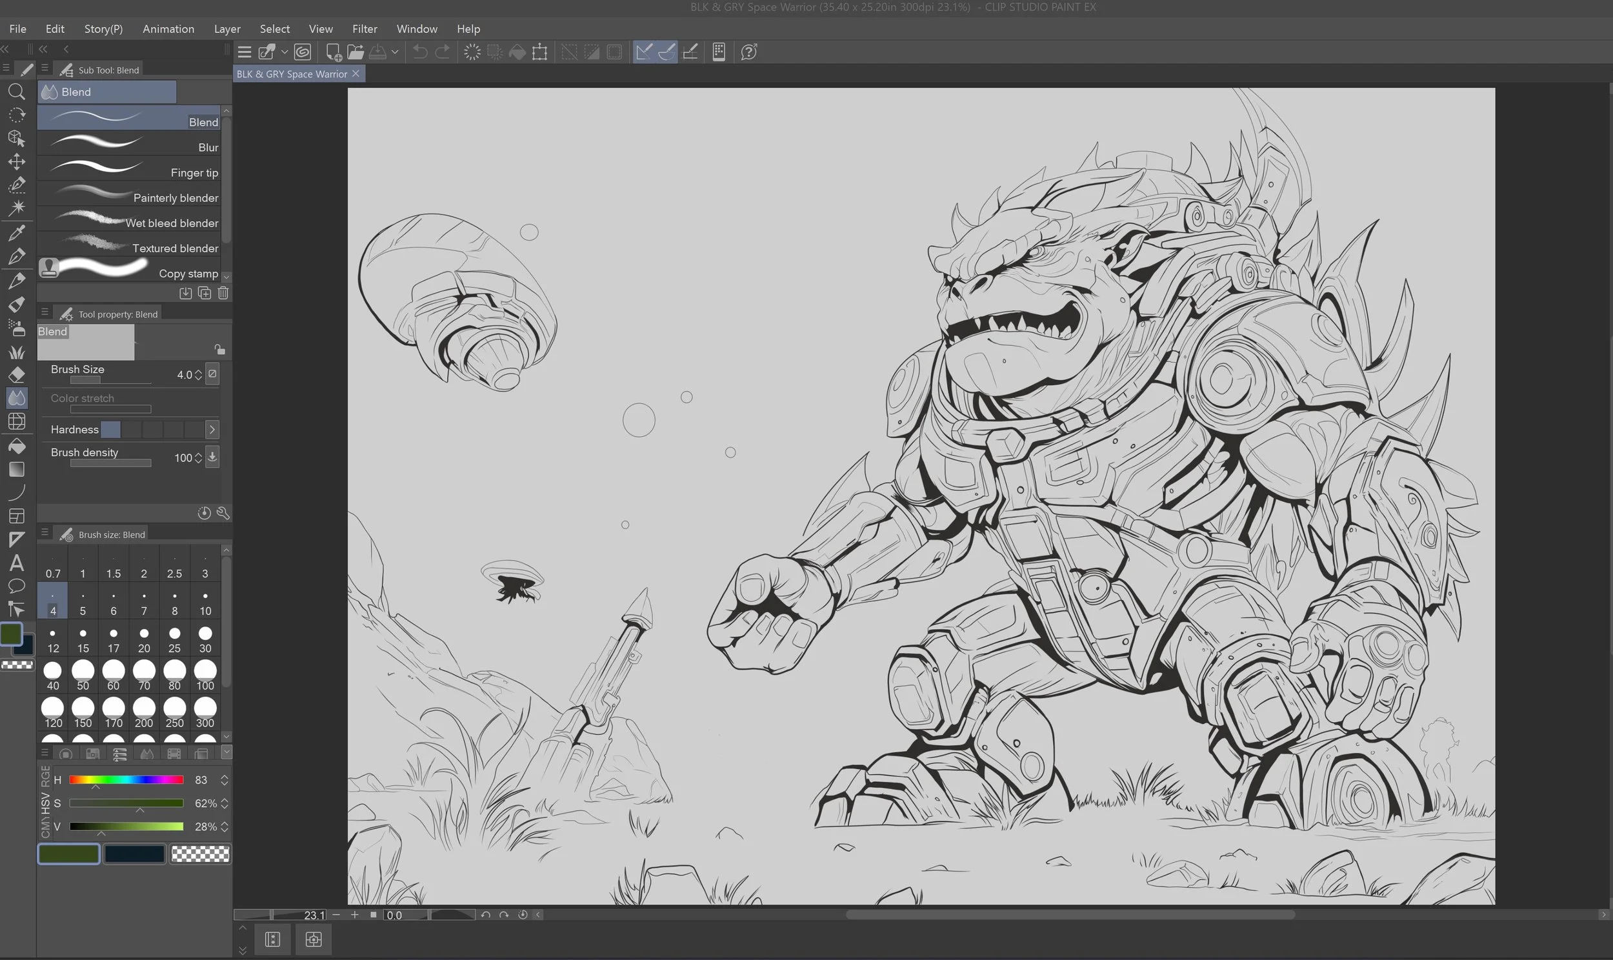This screenshot has height=960, width=1613.
Task: Delete sub tool with trash icon
Action: click(223, 293)
